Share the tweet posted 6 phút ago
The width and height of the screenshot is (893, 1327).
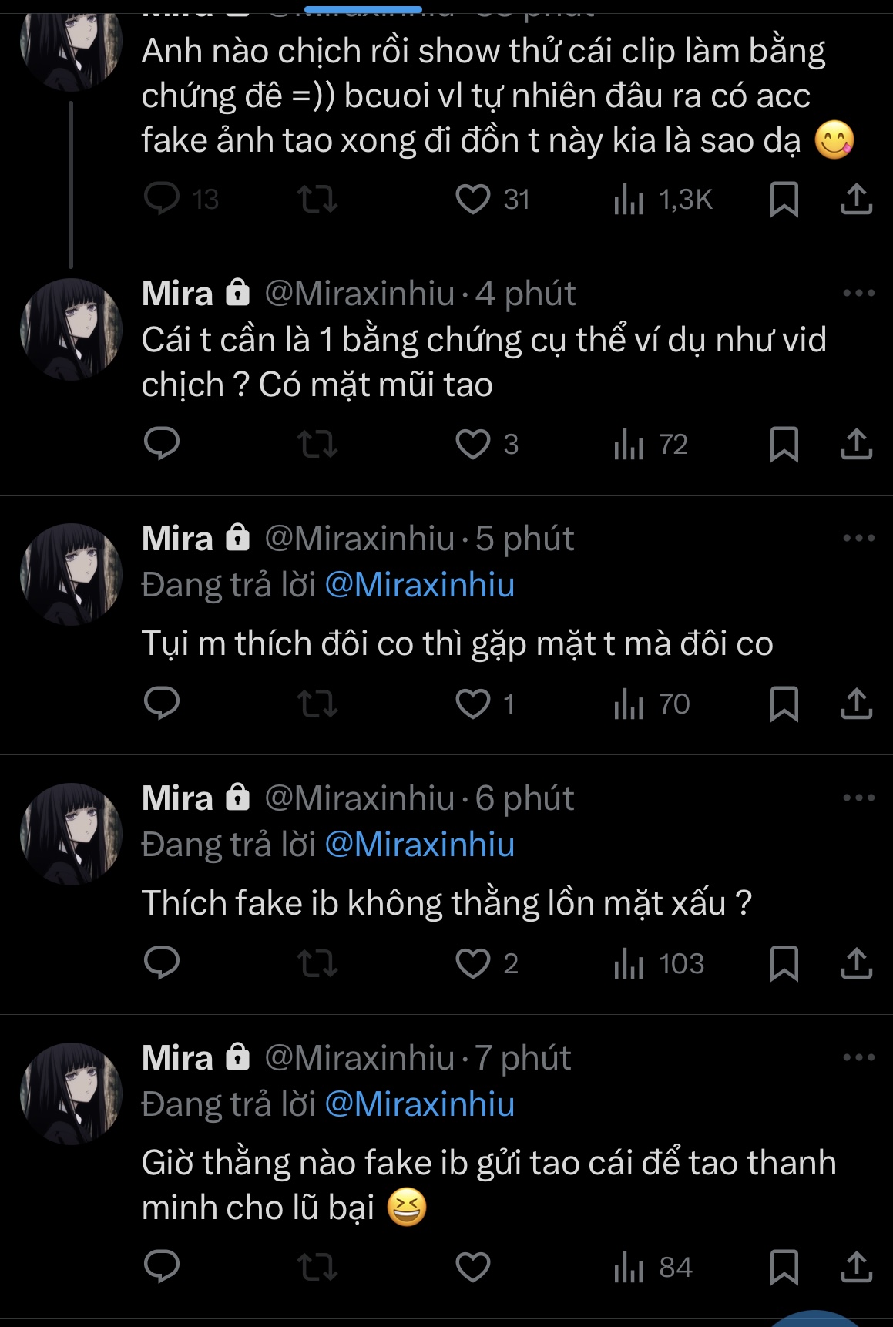856,964
